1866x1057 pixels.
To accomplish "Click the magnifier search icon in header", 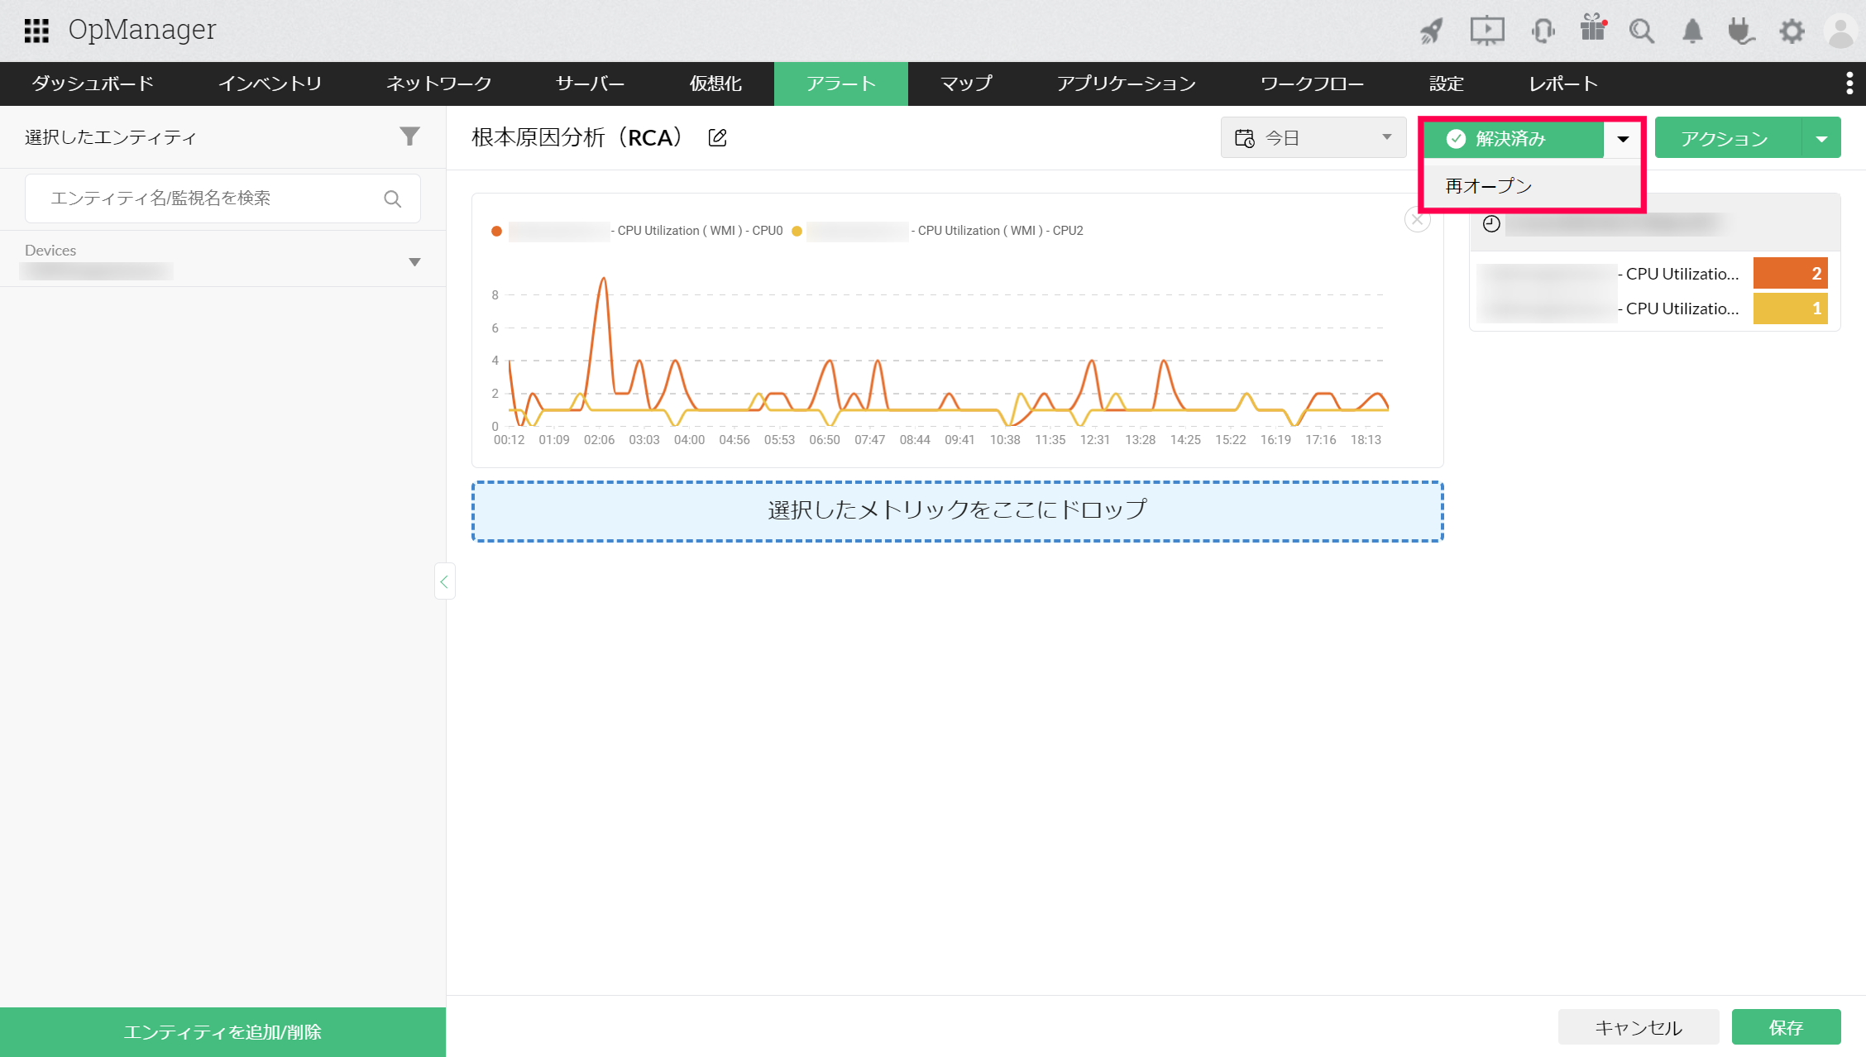I will pyautogui.click(x=1641, y=31).
